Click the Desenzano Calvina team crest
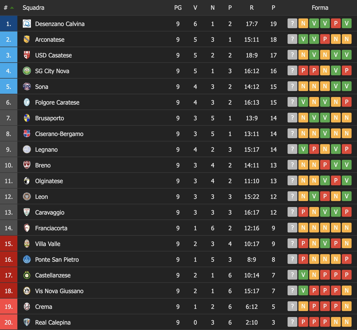 pos(27,24)
